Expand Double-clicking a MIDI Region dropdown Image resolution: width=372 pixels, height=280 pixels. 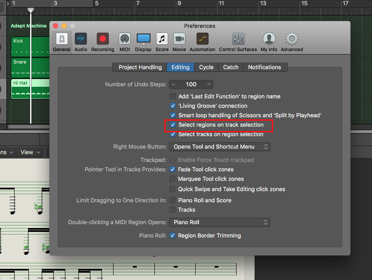(x=220, y=222)
